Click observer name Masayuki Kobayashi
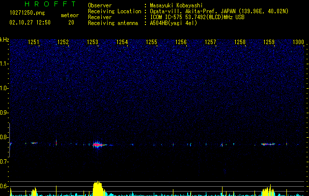This screenshot has width=309, height=196. click(x=176, y=5)
